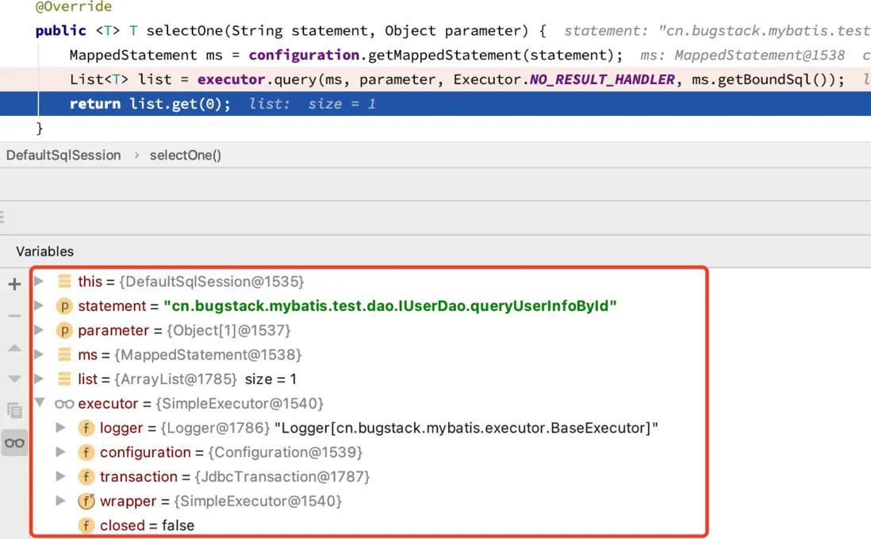Click field icon beside 'closed'
Screen dimensions: 871x539
86,526
